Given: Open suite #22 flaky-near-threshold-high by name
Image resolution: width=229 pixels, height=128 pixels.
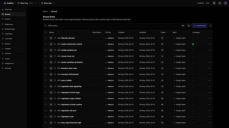Looking at the screenshot, I should (71, 123).
